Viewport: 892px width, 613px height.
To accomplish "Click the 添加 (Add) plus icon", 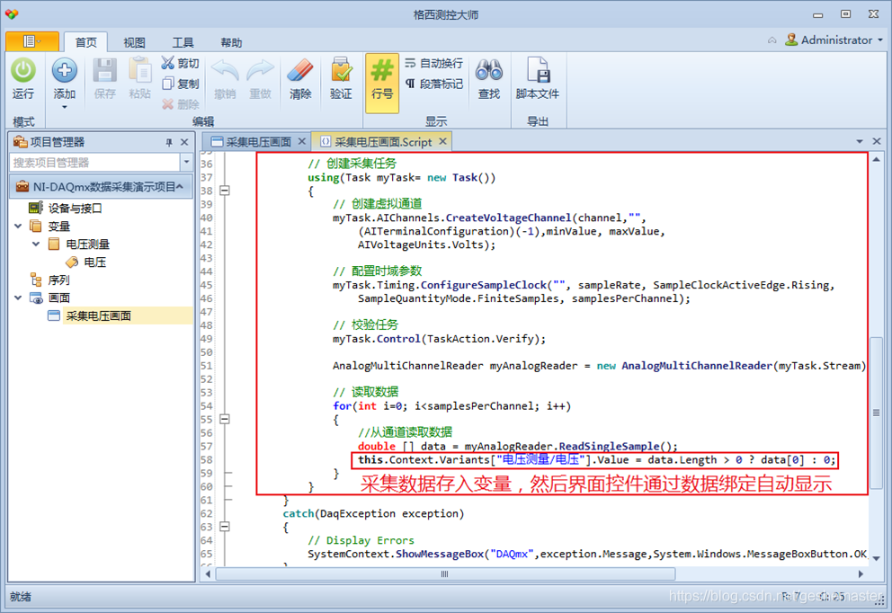I will [x=64, y=72].
